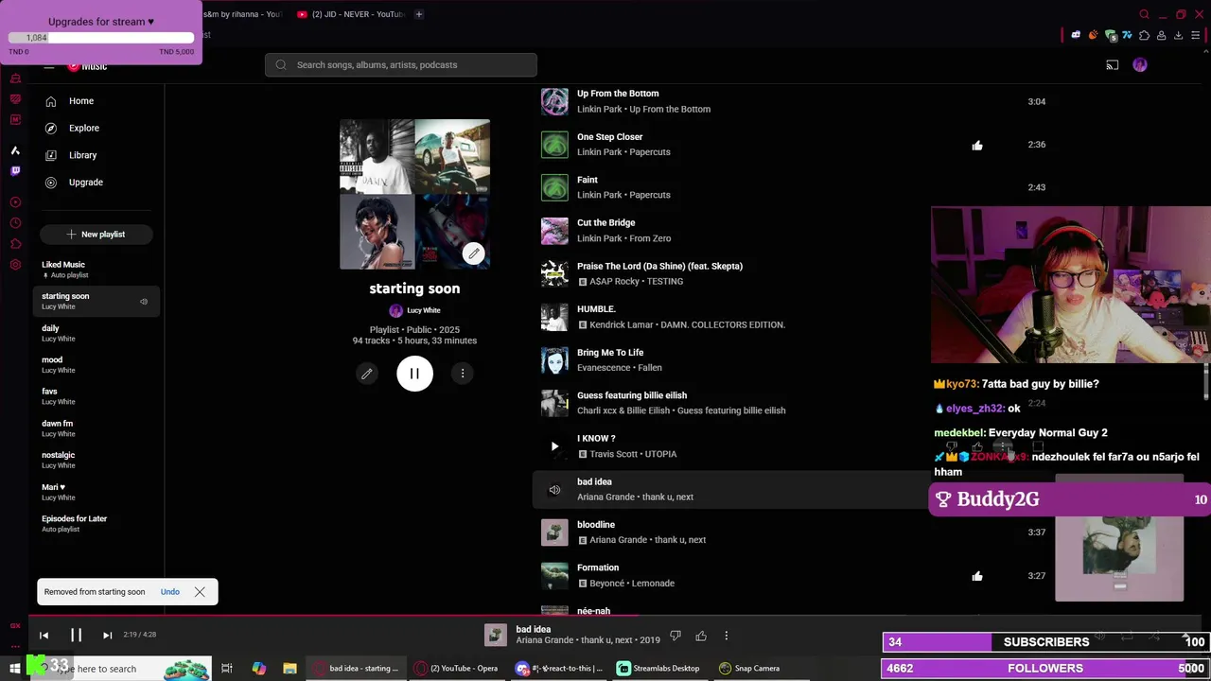Skip to the next track
This screenshot has height=681, width=1211.
coord(107,636)
